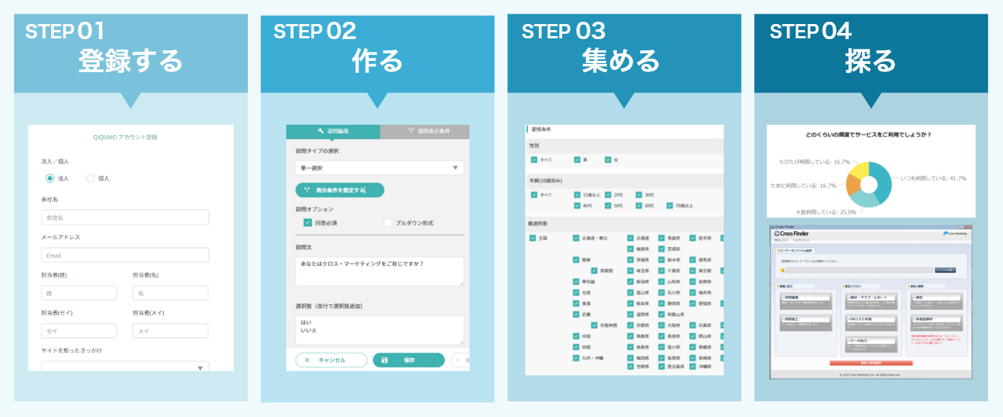Click the 保存 button
Screen dimensions: 1003x417
pyautogui.click(x=409, y=360)
